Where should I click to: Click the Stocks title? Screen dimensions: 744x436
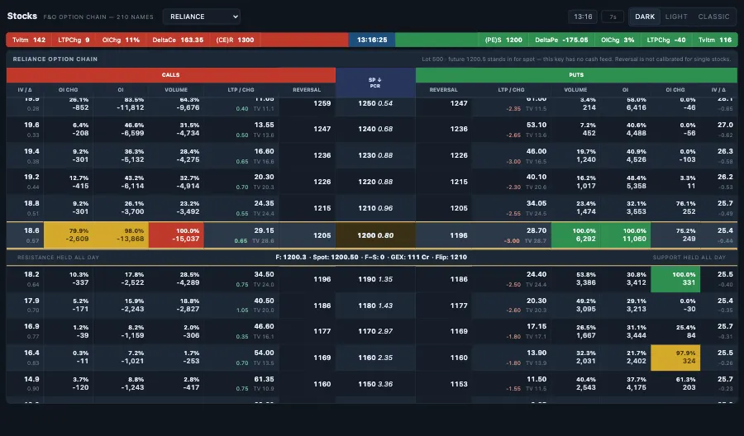(21, 17)
